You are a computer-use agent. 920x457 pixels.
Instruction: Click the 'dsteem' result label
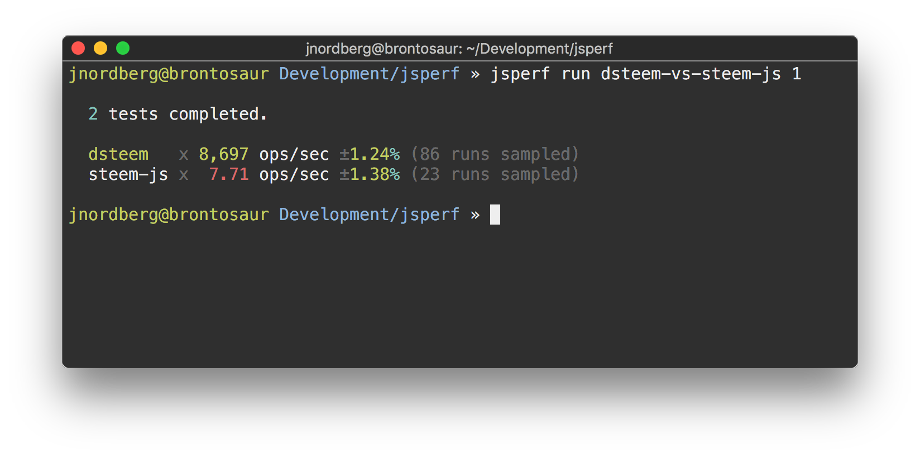tap(118, 154)
